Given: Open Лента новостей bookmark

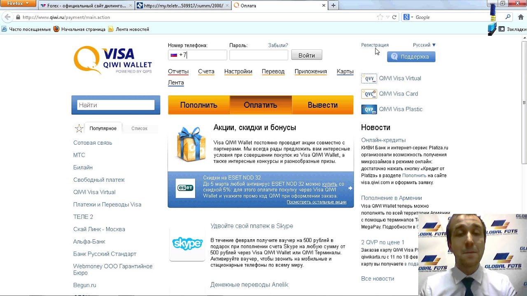Looking at the screenshot, I should click(128, 29).
